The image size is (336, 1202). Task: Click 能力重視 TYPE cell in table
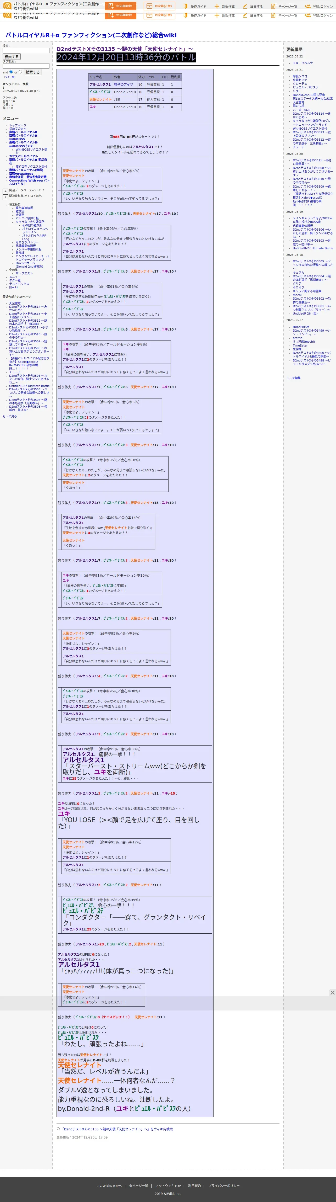(153, 99)
